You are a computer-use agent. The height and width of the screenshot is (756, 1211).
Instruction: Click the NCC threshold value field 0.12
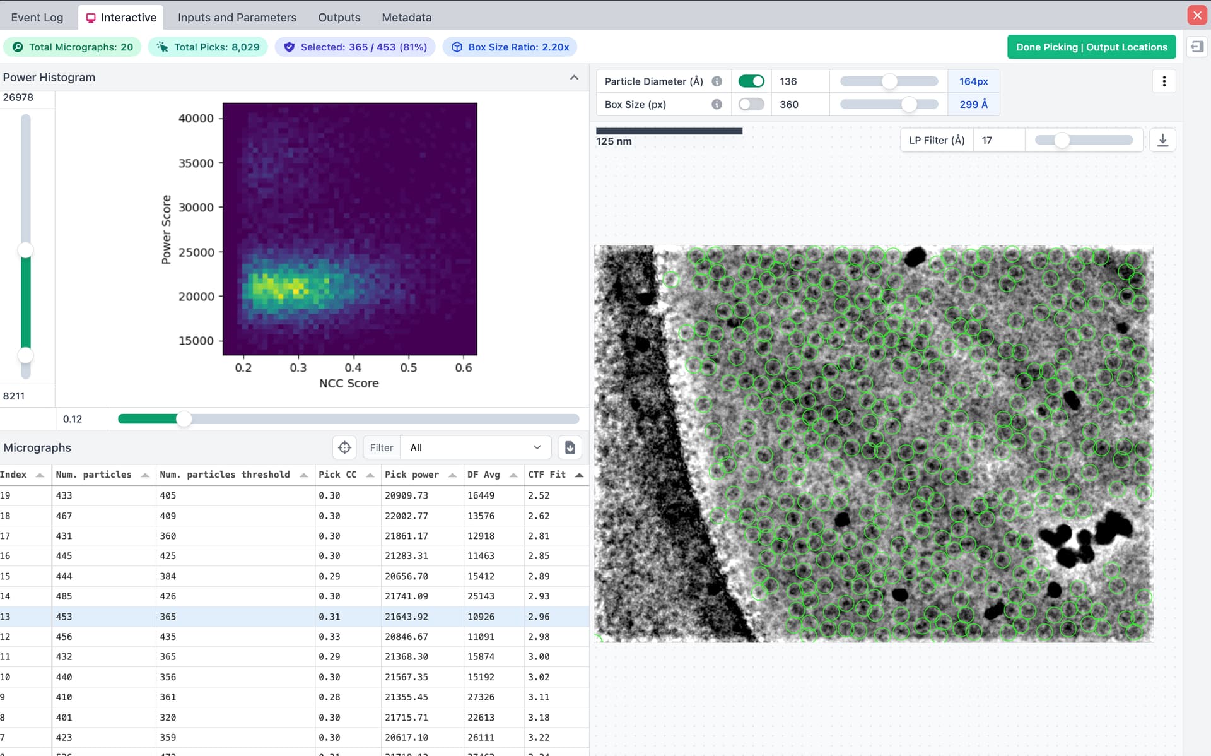(x=81, y=419)
